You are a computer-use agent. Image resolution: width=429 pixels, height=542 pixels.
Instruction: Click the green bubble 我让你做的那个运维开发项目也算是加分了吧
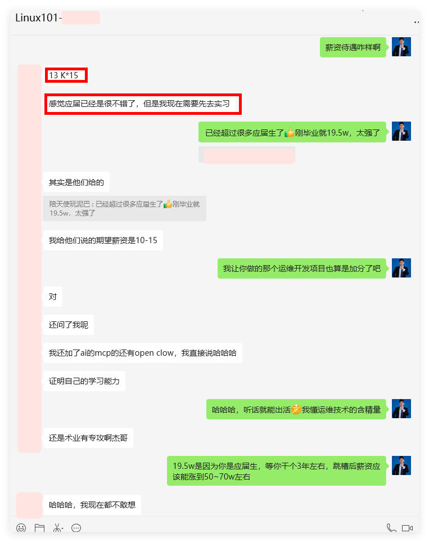pyautogui.click(x=302, y=268)
